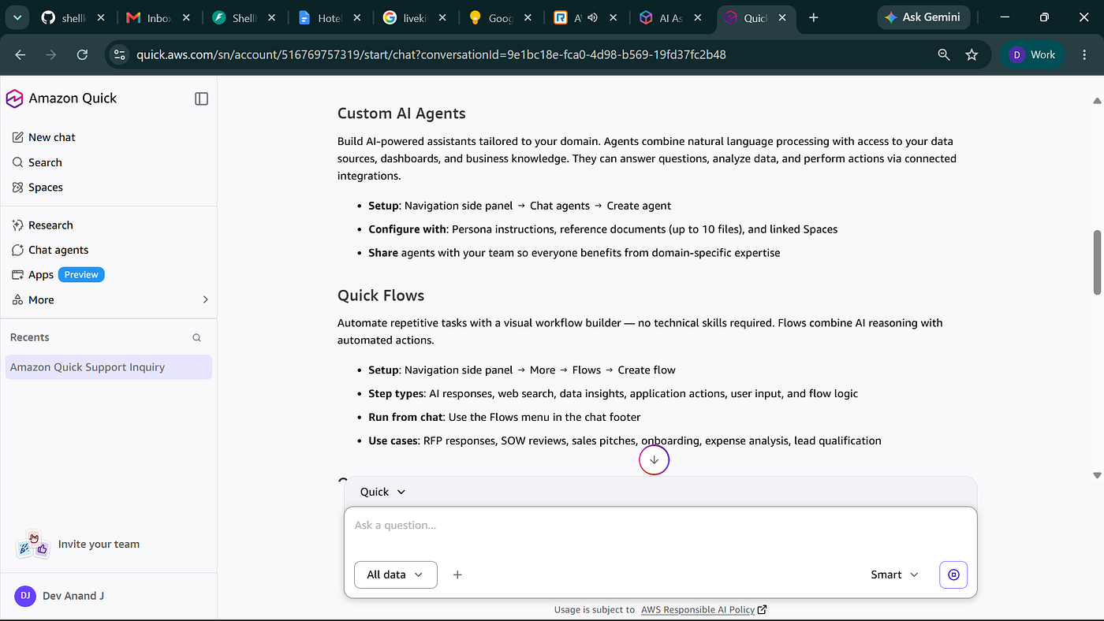Viewport: 1104px width, 621px height.
Task: Open Chat agents
Action: point(50,250)
